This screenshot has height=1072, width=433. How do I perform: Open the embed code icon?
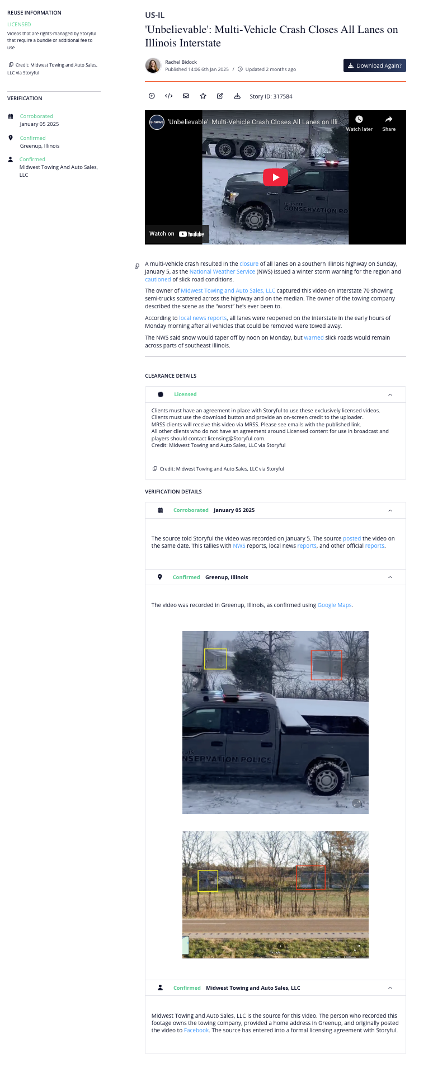tap(168, 96)
